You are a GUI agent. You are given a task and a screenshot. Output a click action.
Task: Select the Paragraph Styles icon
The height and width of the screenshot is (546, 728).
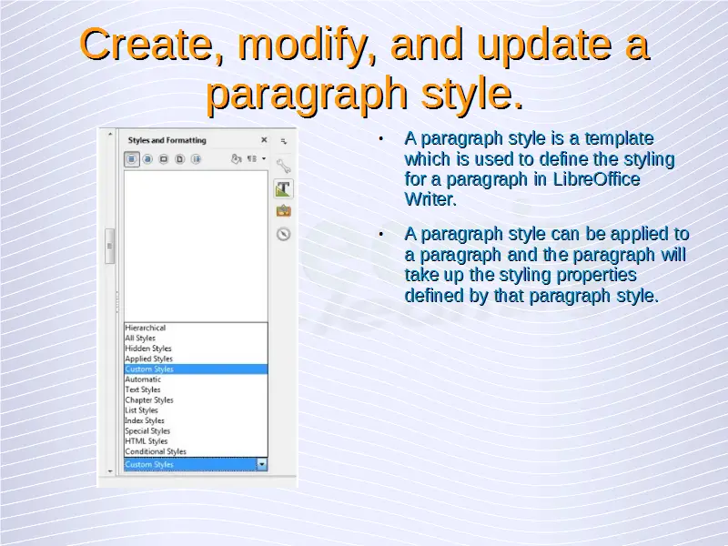click(x=133, y=159)
